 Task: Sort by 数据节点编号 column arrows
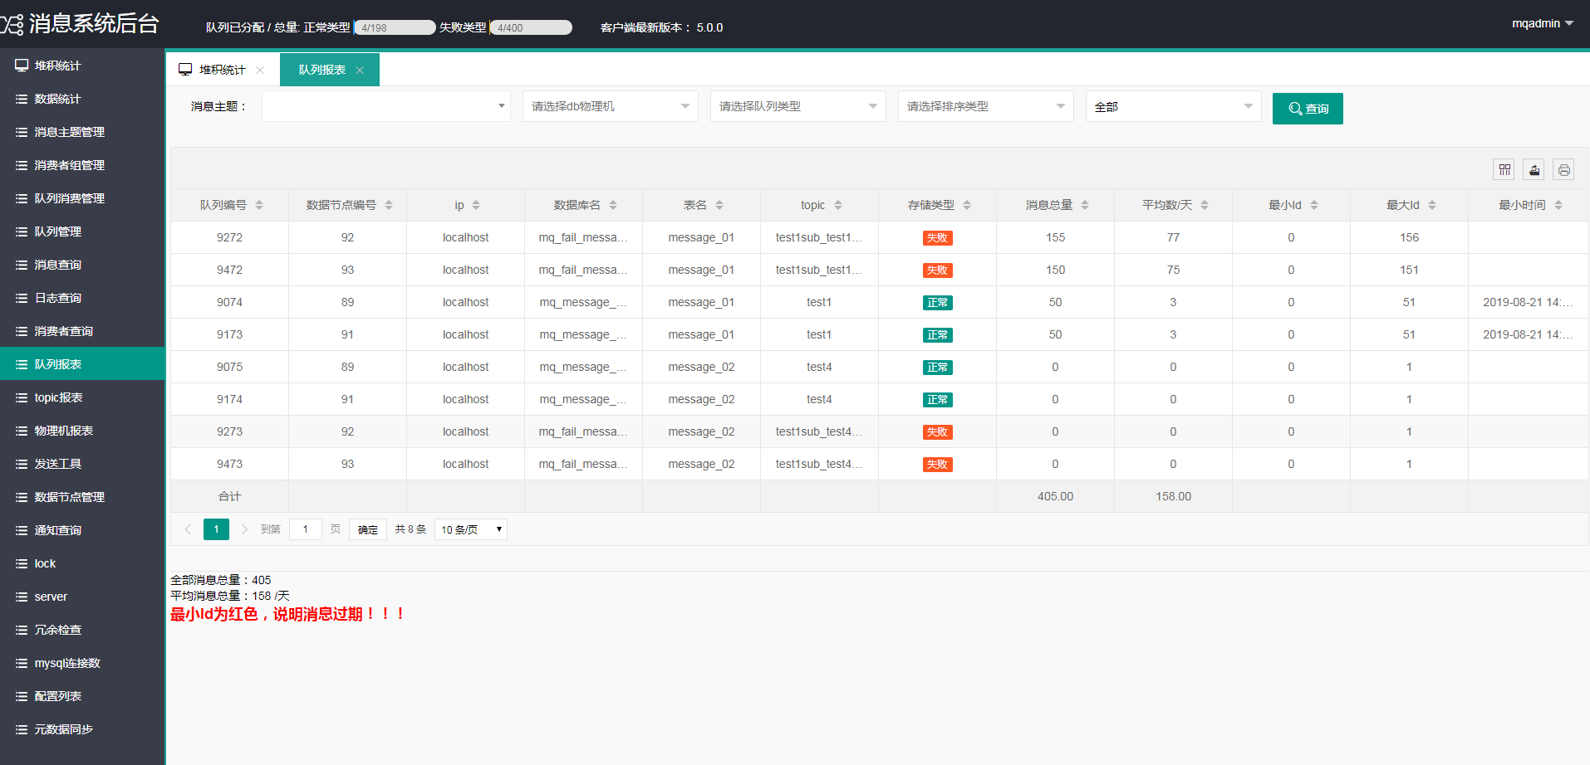[x=389, y=205]
